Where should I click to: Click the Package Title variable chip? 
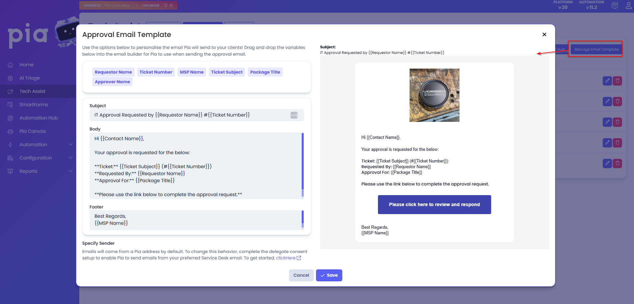click(265, 72)
